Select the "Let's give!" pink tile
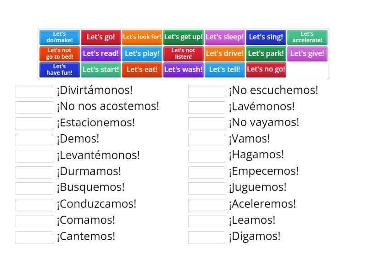This screenshot has height=275, width=367. pos(307,54)
